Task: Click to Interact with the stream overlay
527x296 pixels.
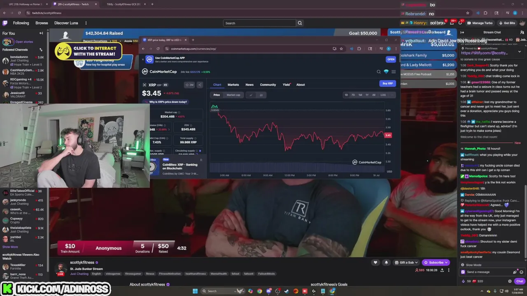Action: [x=89, y=51]
